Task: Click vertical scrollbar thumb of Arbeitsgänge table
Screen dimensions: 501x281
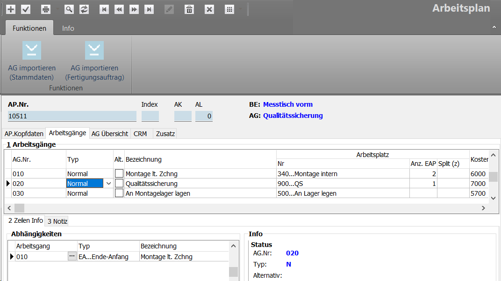Action: pos(493,177)
